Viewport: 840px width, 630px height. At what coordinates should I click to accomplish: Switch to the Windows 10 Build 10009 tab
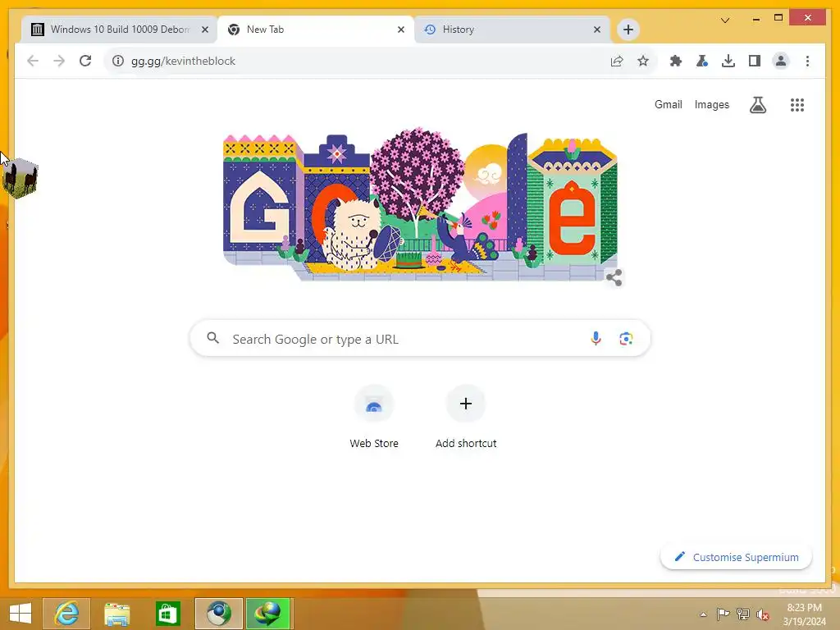click(120, 30)
